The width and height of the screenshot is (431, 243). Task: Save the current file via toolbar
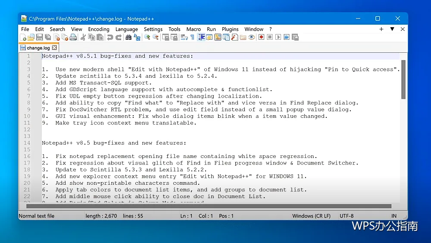(39, 37)
